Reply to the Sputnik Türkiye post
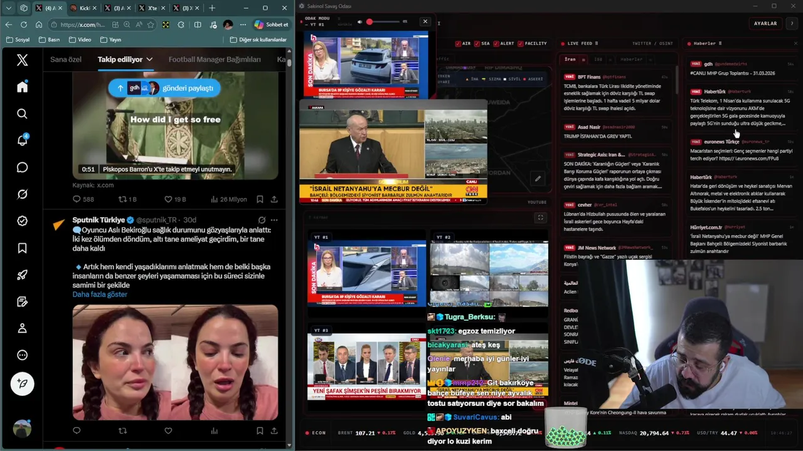Viewport: 803px width, 451px height. [77, 430]
